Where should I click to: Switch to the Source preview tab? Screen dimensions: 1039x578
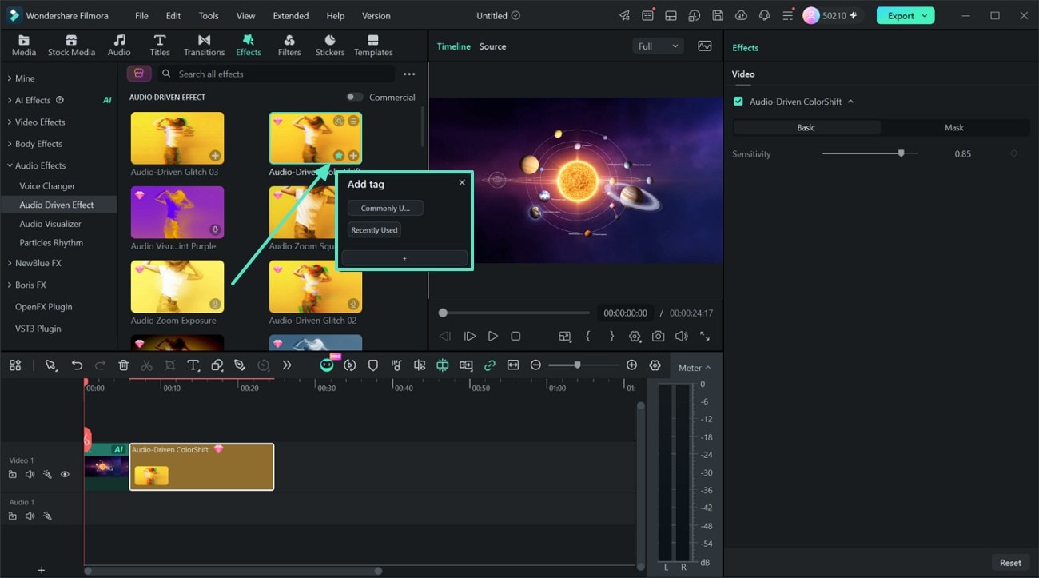pos(492,46)
